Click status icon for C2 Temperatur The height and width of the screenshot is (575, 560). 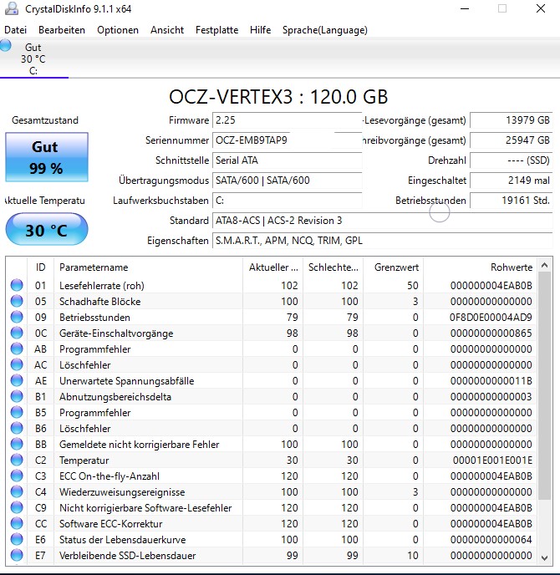coord(17,460)
